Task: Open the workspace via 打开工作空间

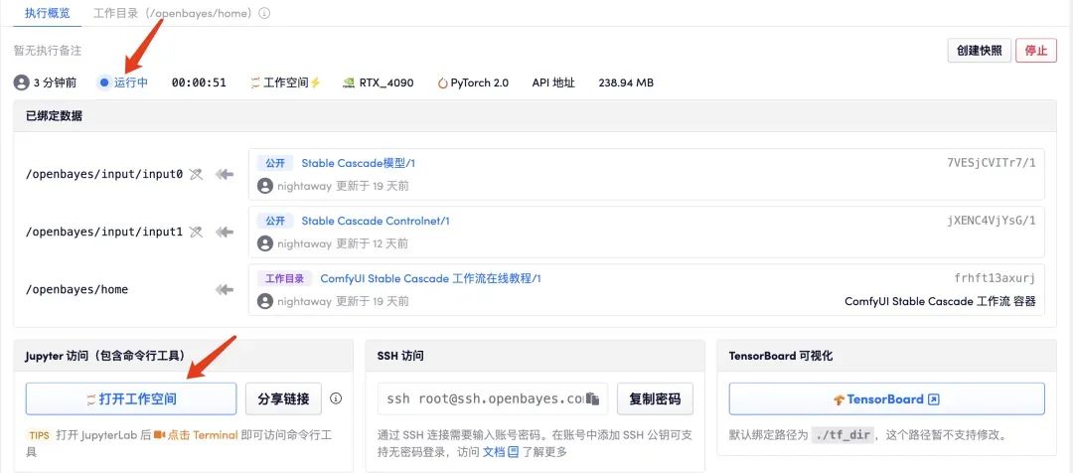Action: (x=131, y=398)
